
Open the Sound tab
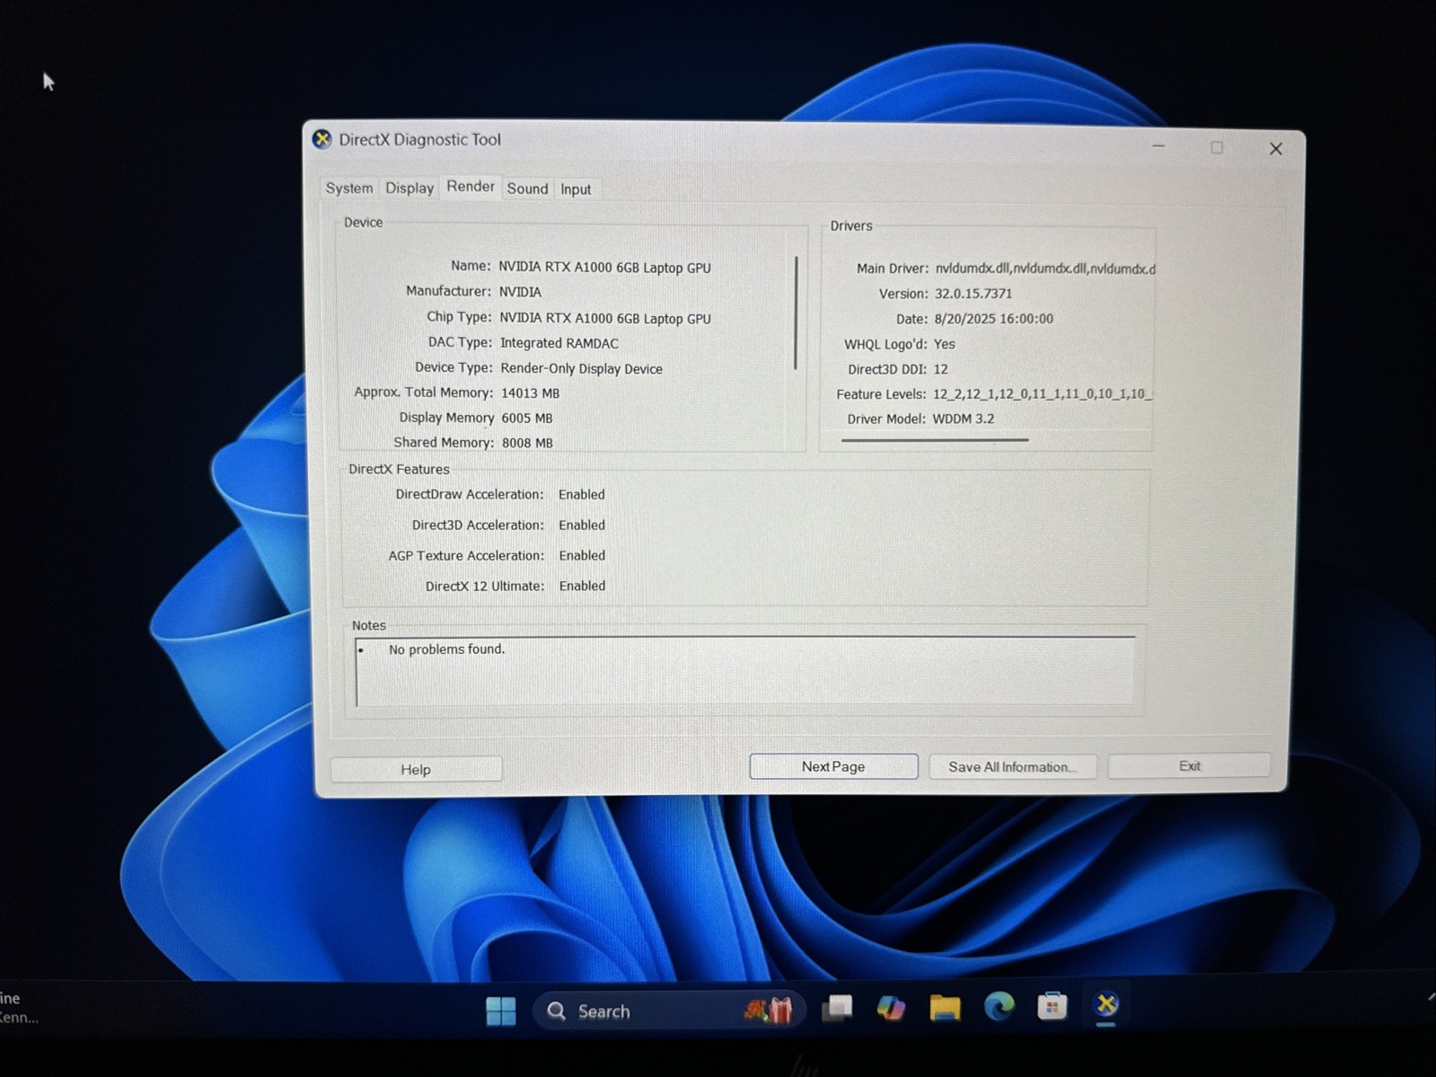tap(527, 189)
